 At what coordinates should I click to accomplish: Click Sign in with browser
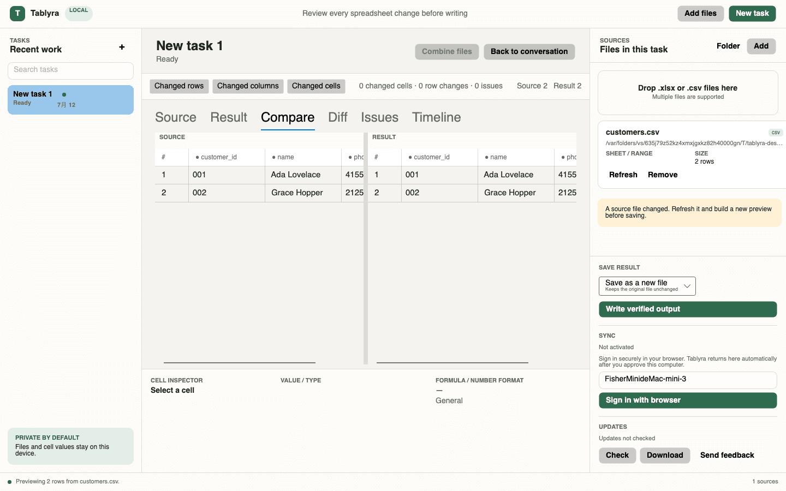click(688, 400)
